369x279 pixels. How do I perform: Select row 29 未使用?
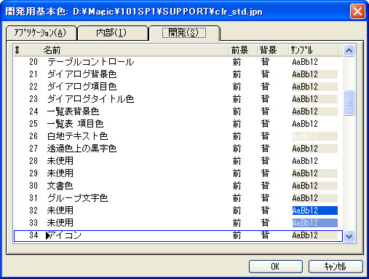(x=178, y=173)
